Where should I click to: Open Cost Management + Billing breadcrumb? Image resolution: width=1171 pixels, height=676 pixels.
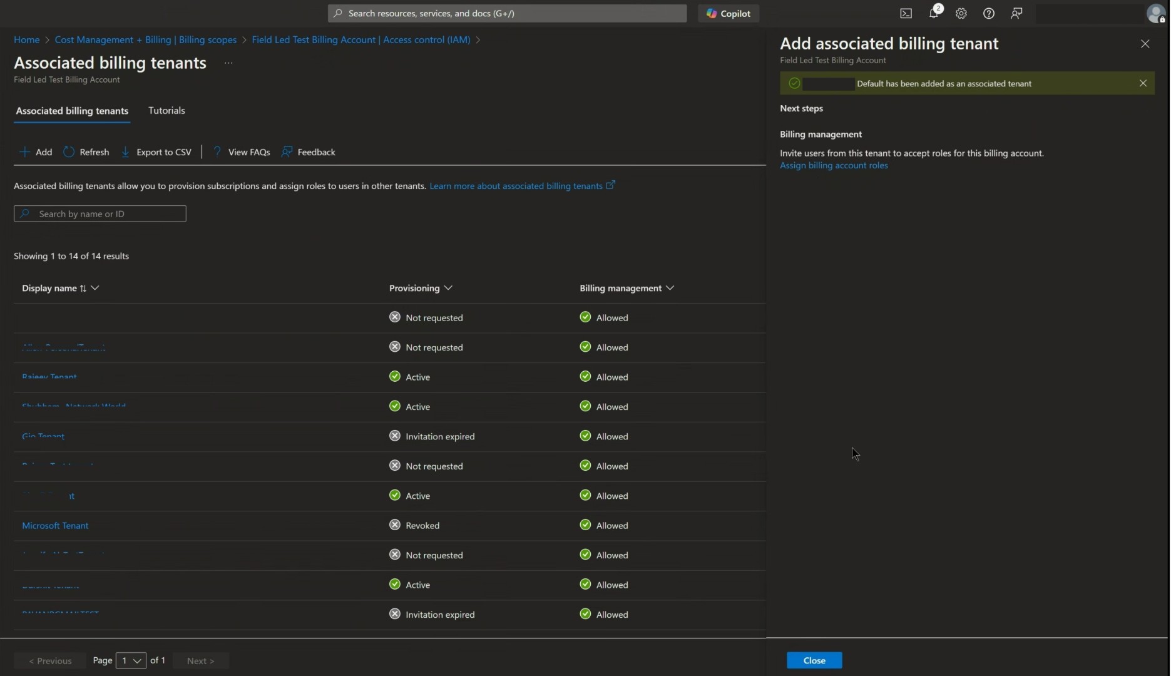(146, 39)
